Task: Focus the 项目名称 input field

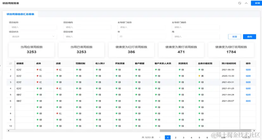Action: coord(33,27)
